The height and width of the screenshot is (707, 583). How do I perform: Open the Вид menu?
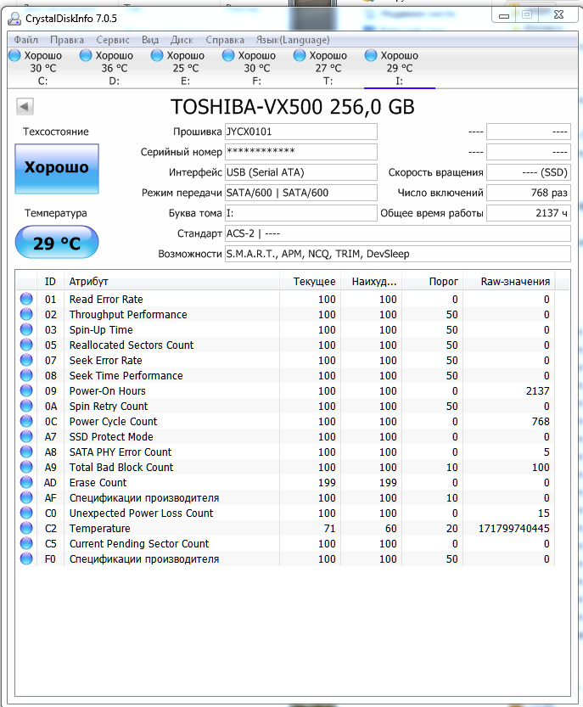150,40
